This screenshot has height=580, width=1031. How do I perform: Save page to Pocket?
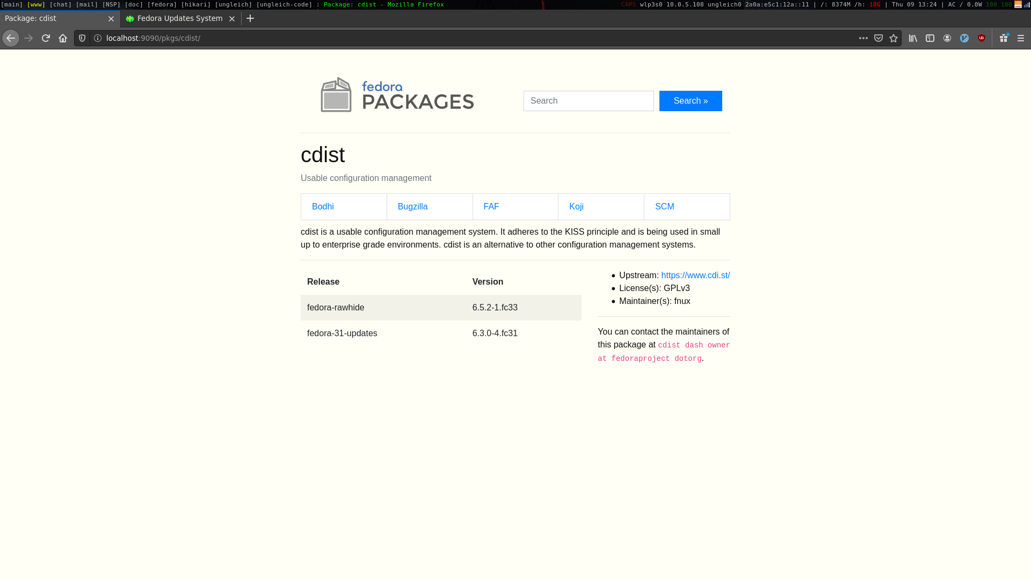[x=878, y=38]
